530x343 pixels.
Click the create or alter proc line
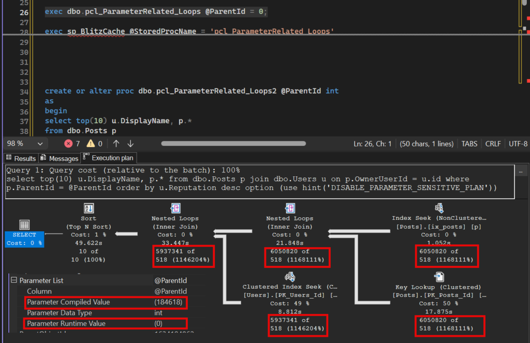click(192, 91)
